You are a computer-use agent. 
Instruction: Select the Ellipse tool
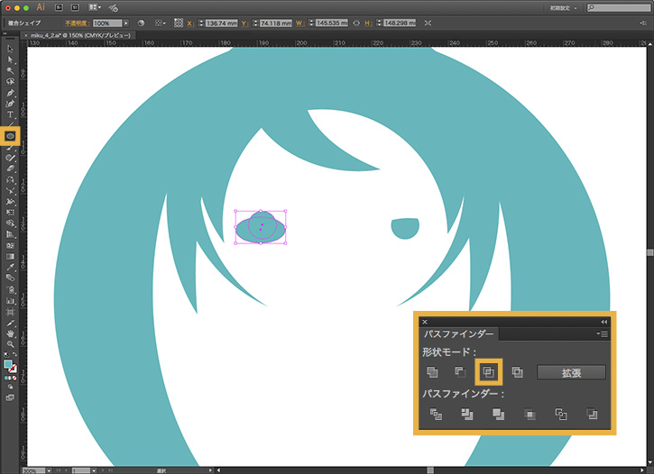[x=10, y=136]
